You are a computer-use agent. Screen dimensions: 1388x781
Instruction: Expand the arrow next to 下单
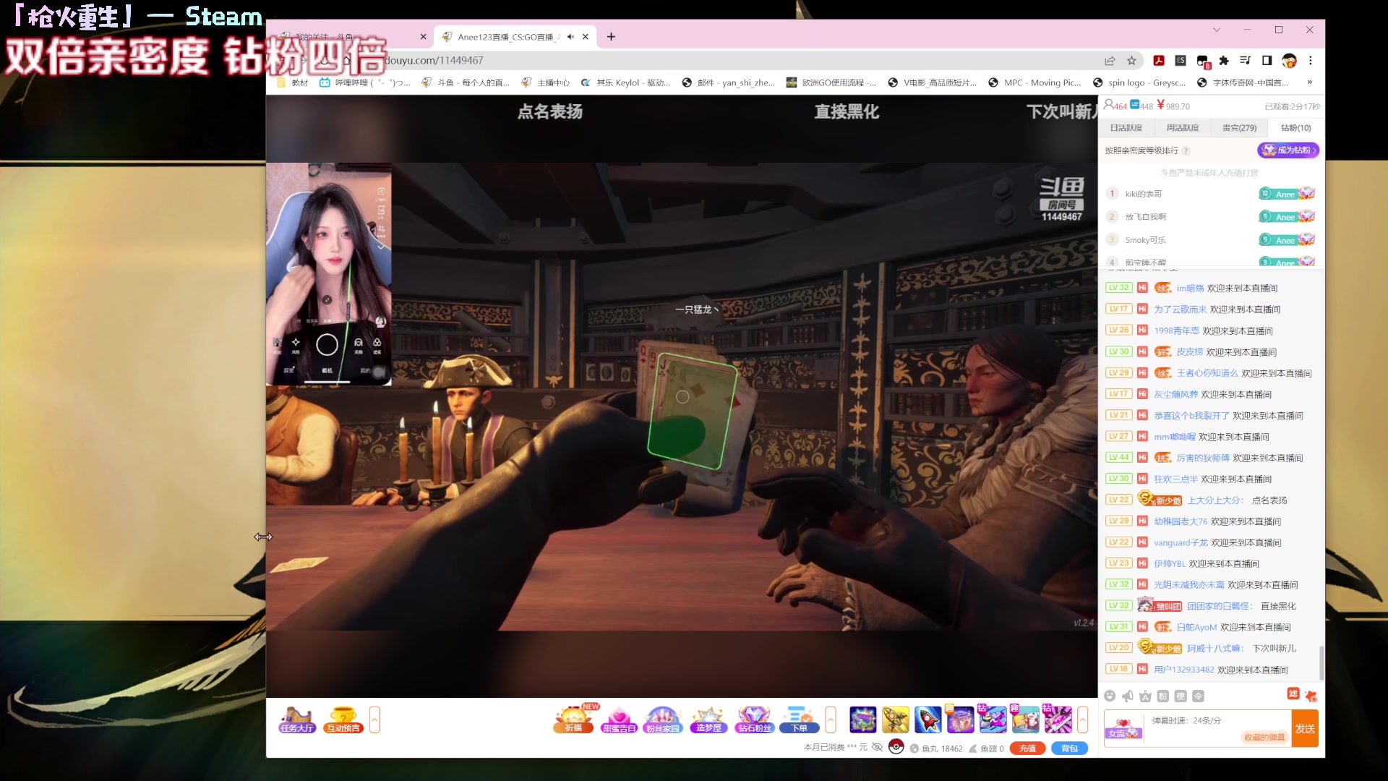click(x=831, y=720)
